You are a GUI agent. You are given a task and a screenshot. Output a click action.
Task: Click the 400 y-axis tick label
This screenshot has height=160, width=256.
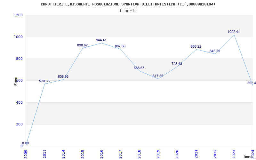point(19,102)
